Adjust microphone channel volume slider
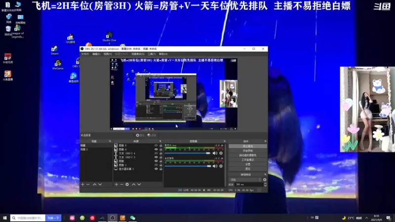The width and height of the screenshot is (395, 222). point(188,153)
